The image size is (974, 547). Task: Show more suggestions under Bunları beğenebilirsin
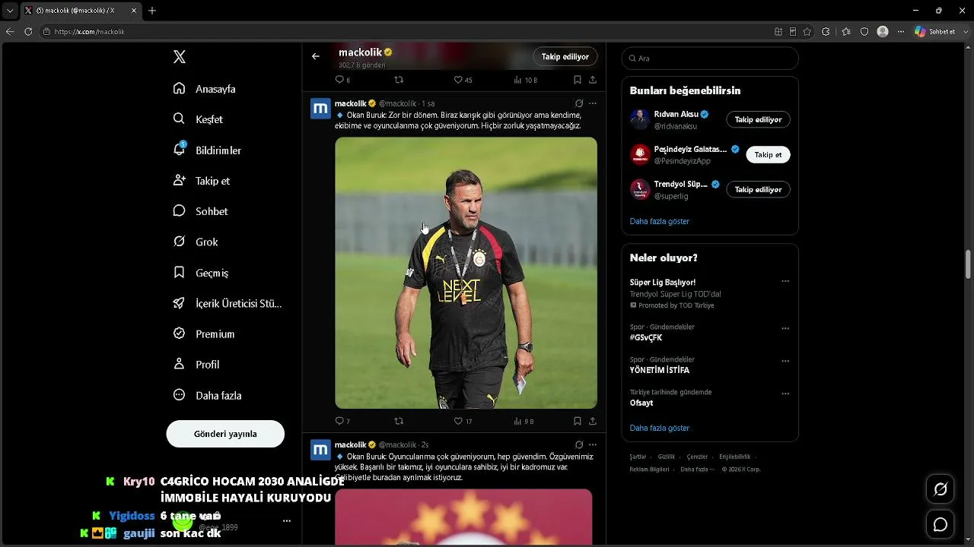660,221
